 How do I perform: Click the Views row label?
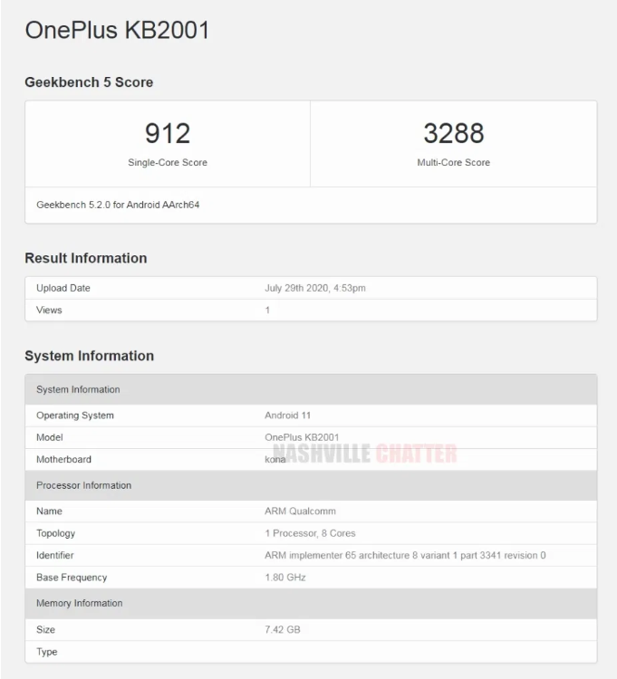pyautogui.click(x=49, y=310)
